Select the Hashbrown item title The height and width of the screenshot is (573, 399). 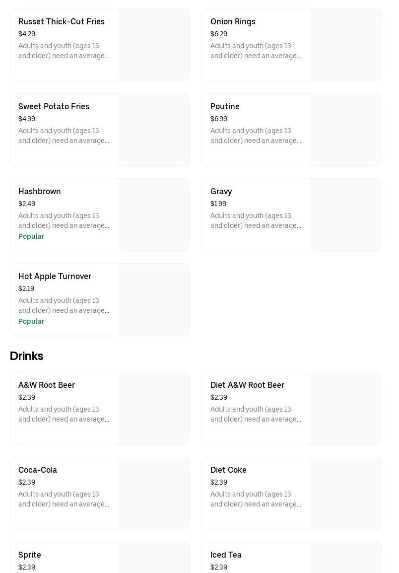(40, 192)
